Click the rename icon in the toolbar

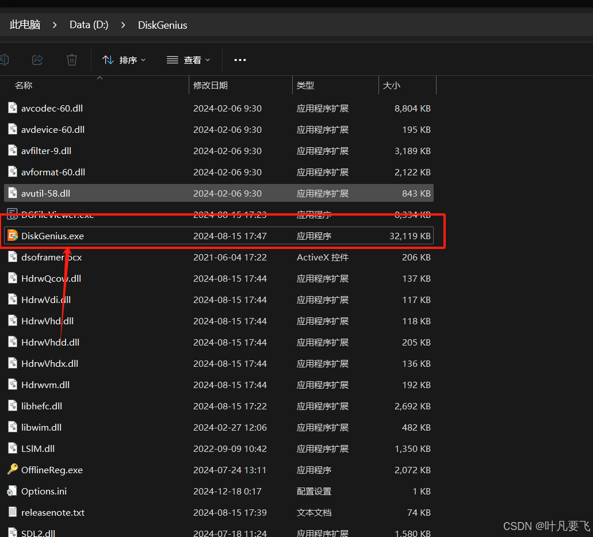click(4, 60)
